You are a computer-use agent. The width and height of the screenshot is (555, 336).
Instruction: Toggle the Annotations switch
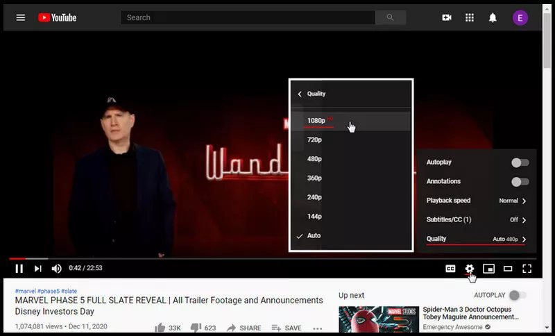pos(520,182)
